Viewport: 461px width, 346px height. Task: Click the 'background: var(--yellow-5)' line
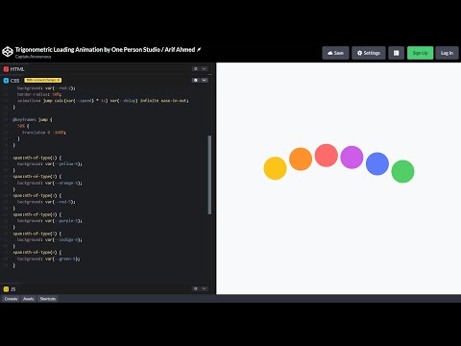point(50,164)
